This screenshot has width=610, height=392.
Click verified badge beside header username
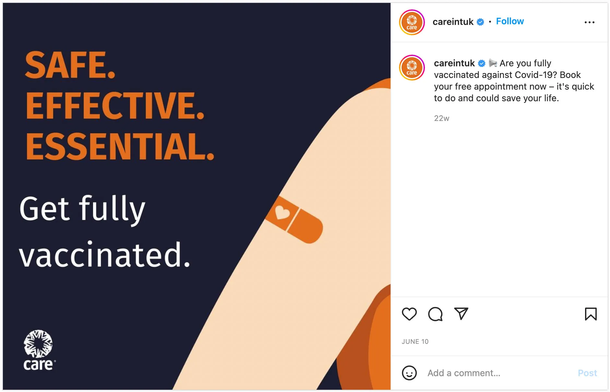point(480,22)
